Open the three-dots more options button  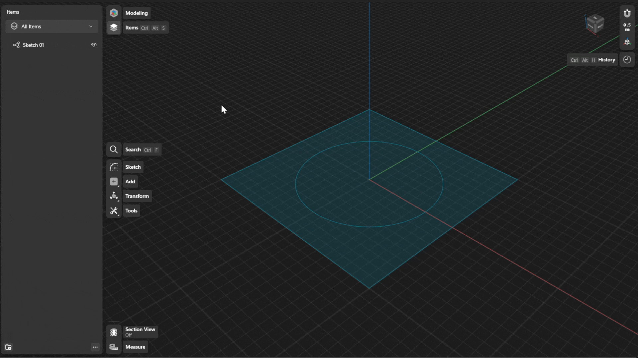point(95,347)
